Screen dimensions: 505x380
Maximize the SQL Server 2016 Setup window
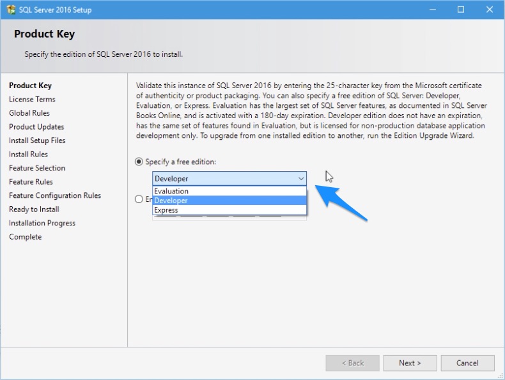click(x=461, y=10)
